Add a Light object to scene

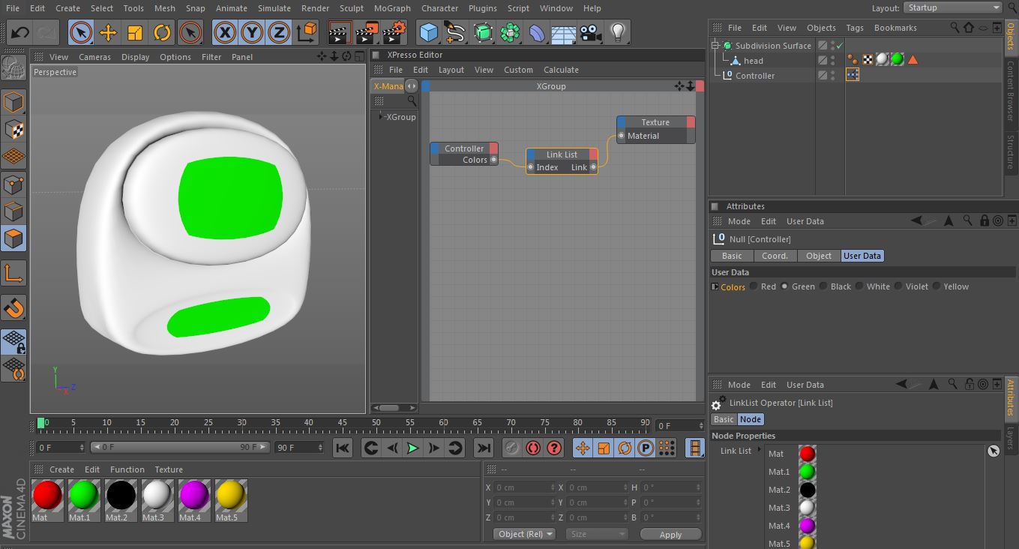(618, 33)
